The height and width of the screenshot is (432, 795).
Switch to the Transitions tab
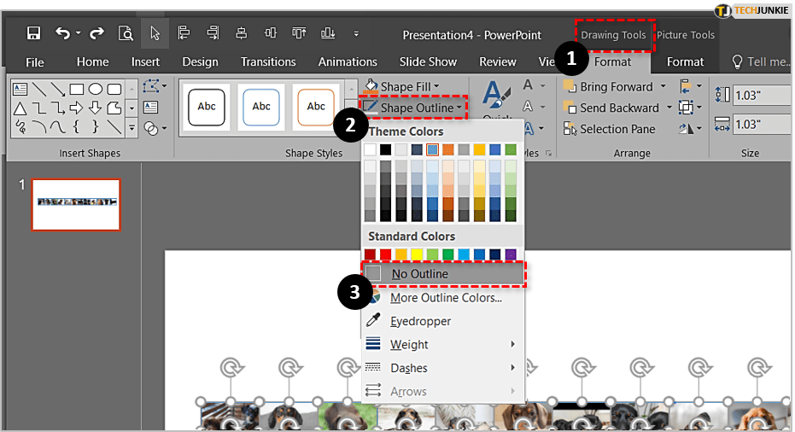[268, 61]
